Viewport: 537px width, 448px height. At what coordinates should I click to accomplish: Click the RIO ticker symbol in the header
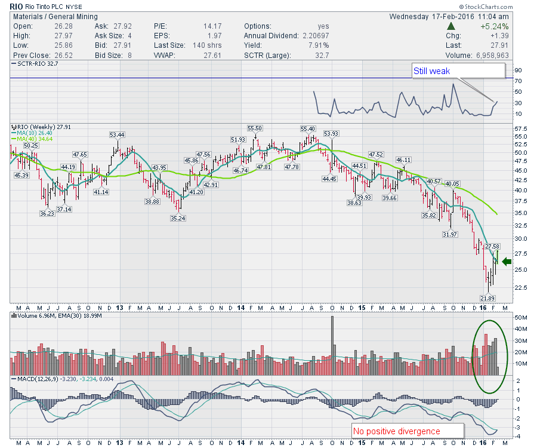pos(16,7)
